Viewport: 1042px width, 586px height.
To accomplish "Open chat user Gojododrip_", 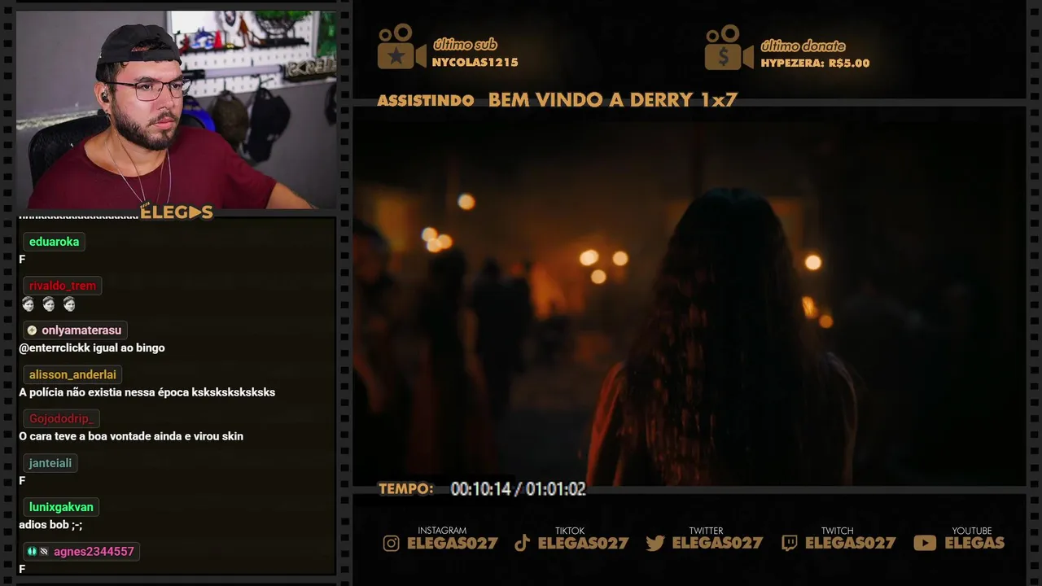I will pos(62,418).
